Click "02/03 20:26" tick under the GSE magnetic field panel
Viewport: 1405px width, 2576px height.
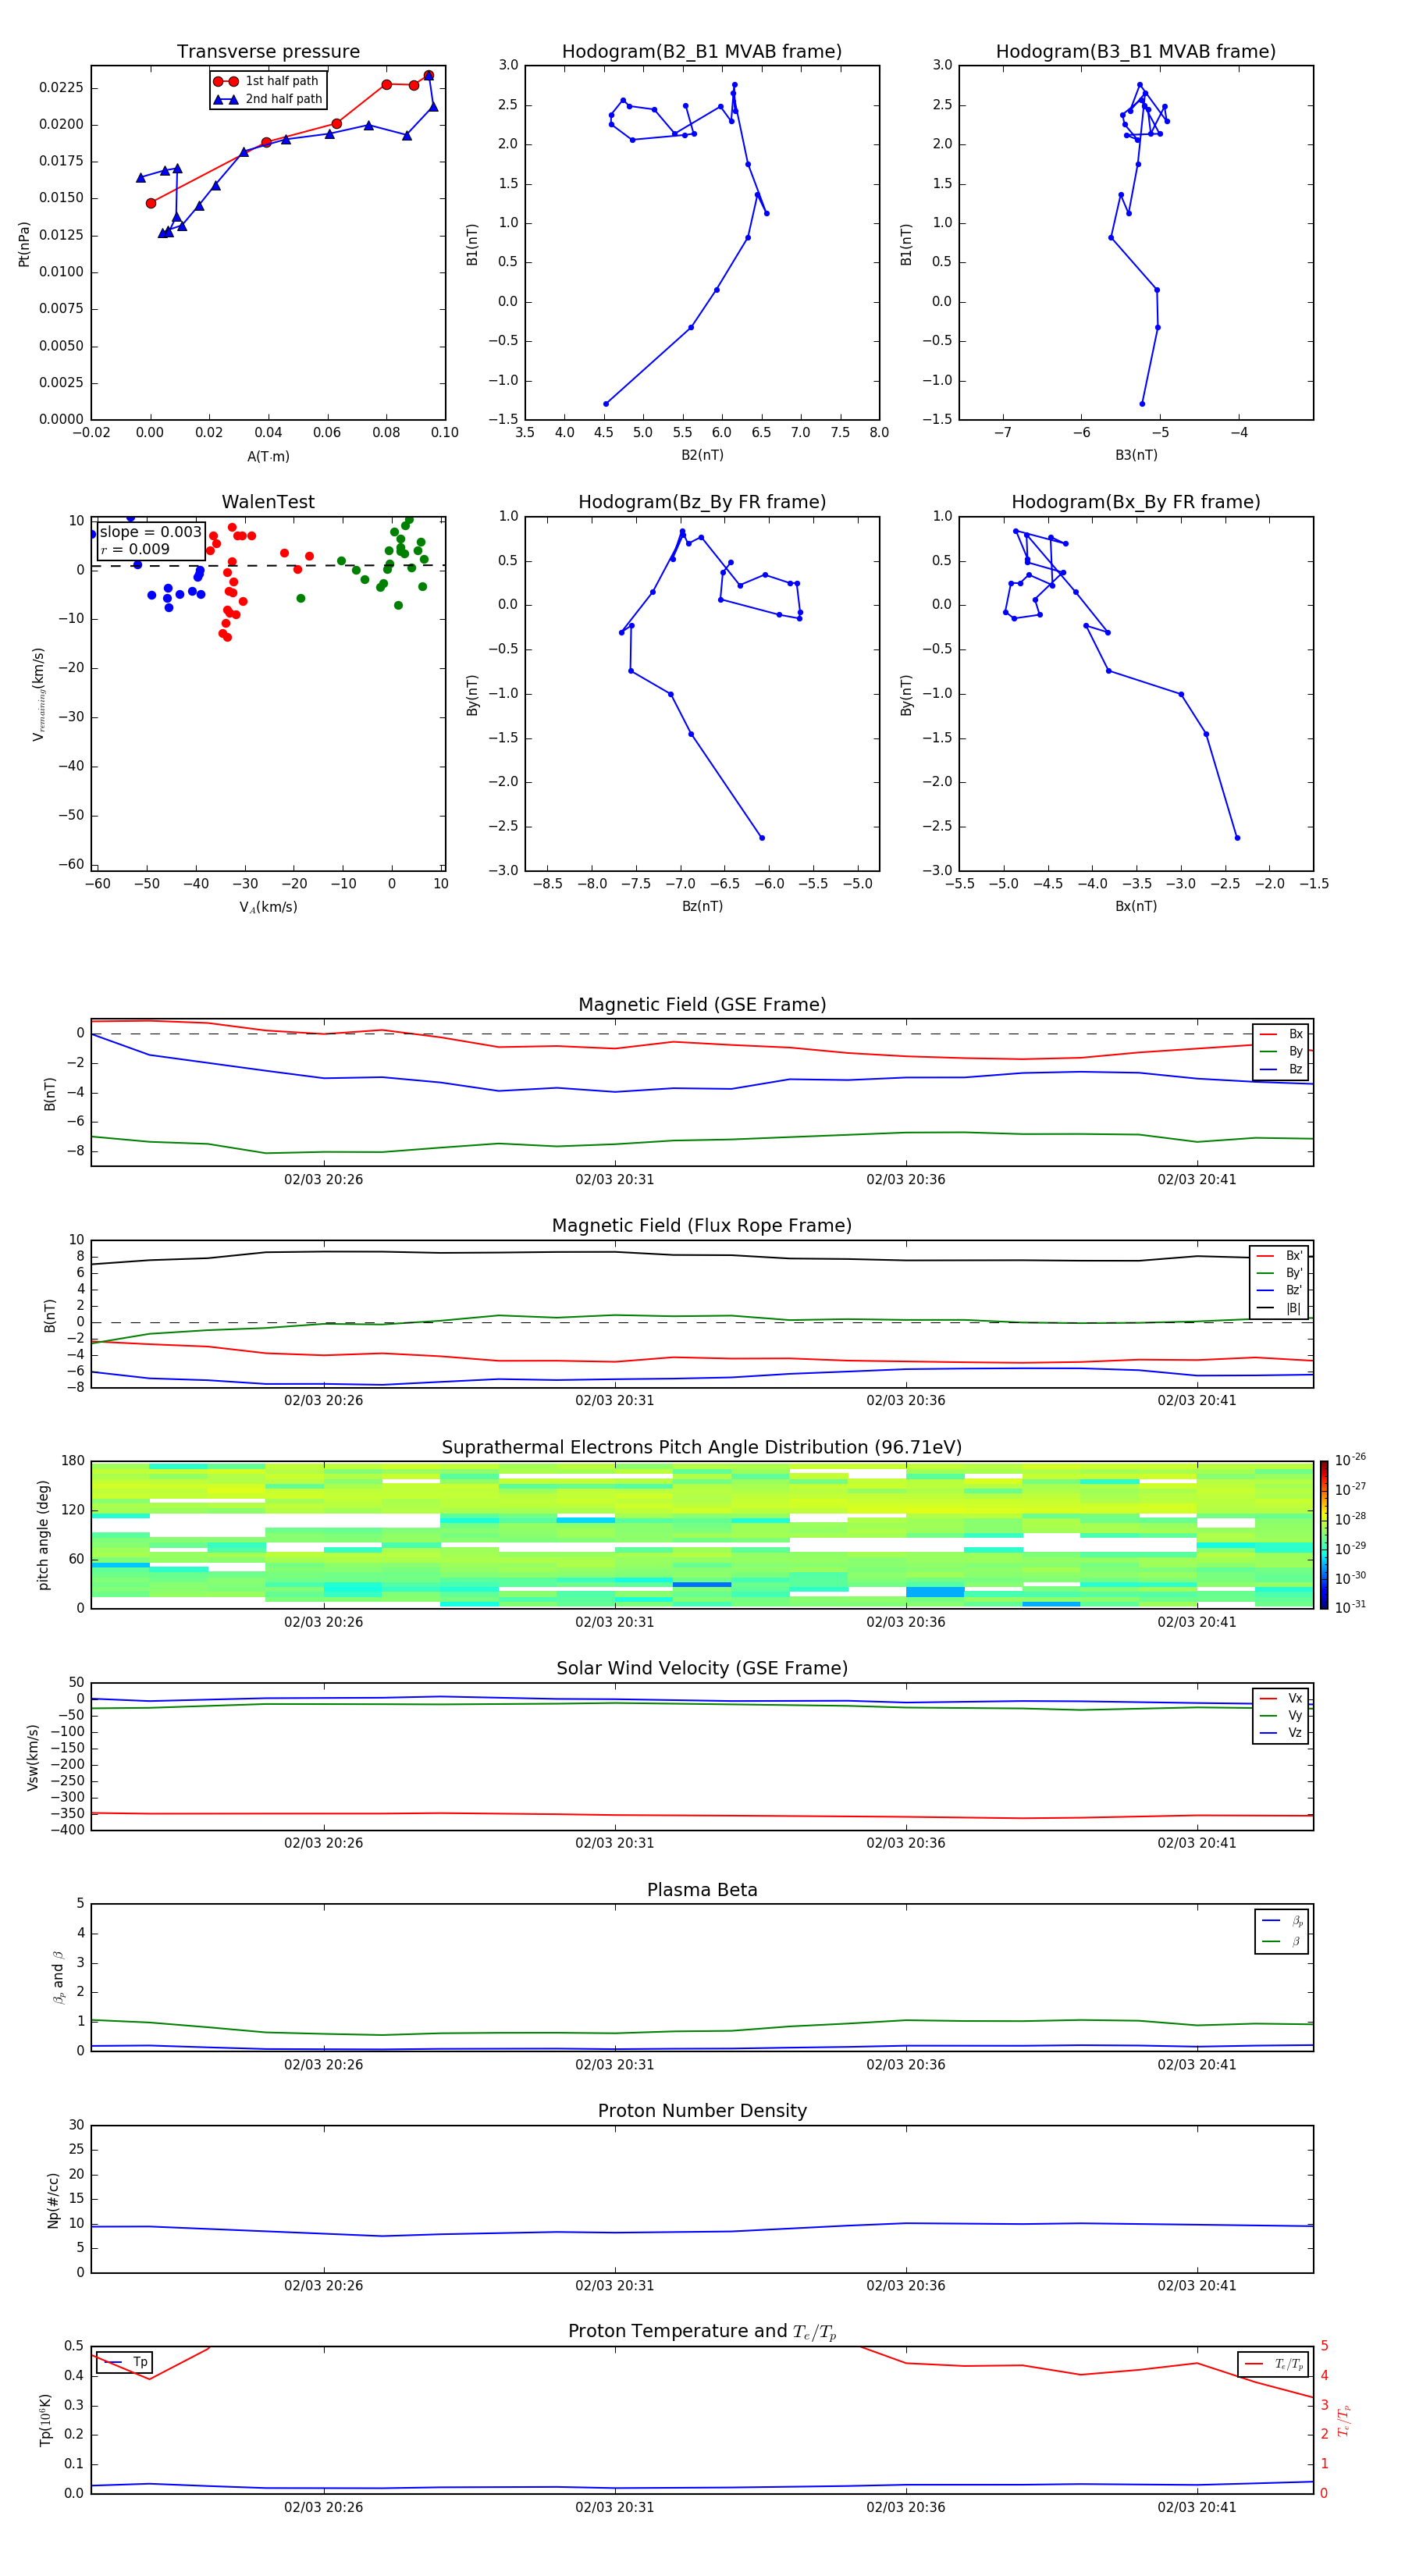click(323, 1179)
